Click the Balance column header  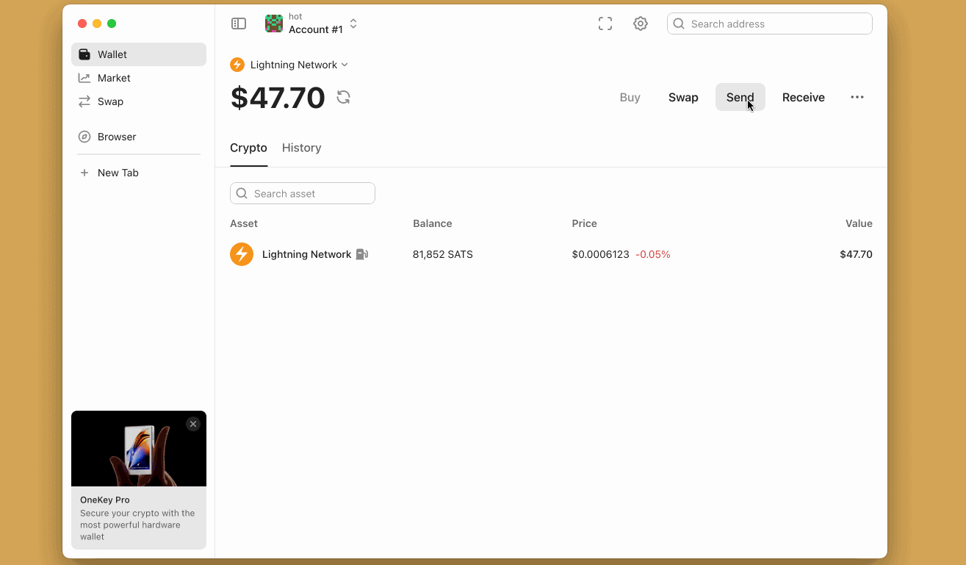433,223
